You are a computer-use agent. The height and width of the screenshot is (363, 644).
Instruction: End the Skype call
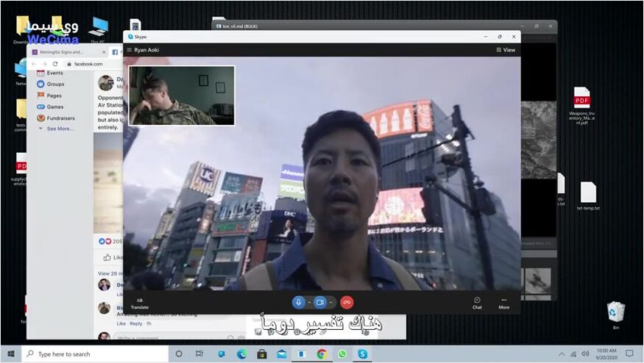coord(347,302)
